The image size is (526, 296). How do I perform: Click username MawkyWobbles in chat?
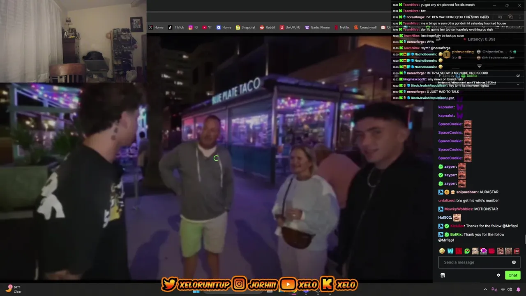point(459,209)
